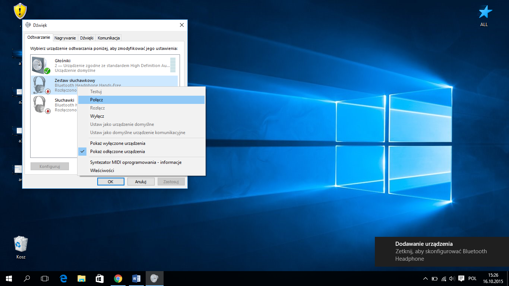
Task: Click the OK button in the Dźwięk dialog
Action: (111, 182)
